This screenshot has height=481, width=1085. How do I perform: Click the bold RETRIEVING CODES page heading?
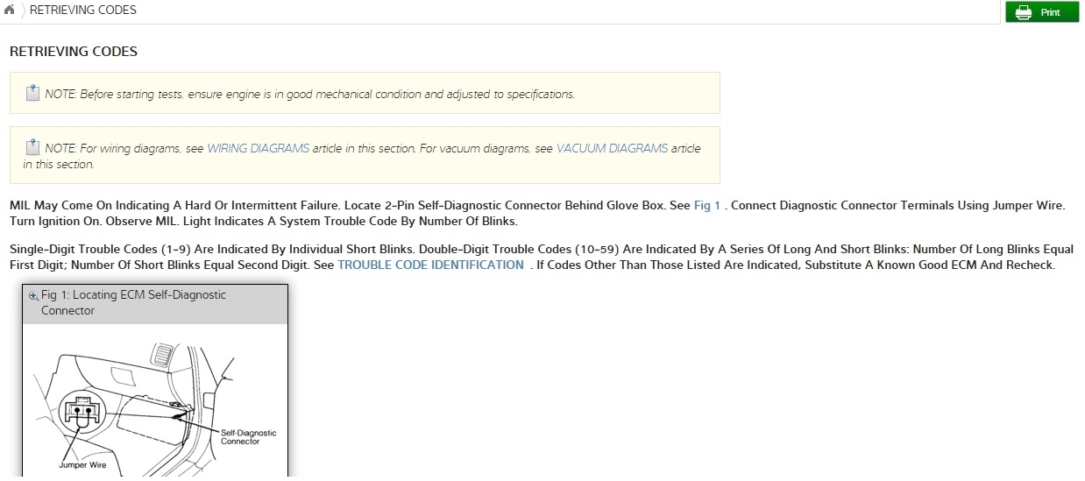[x=74, y=52]
